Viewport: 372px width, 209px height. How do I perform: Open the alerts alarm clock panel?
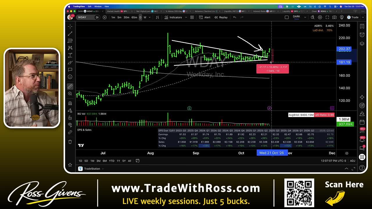[x=362, y=35]
